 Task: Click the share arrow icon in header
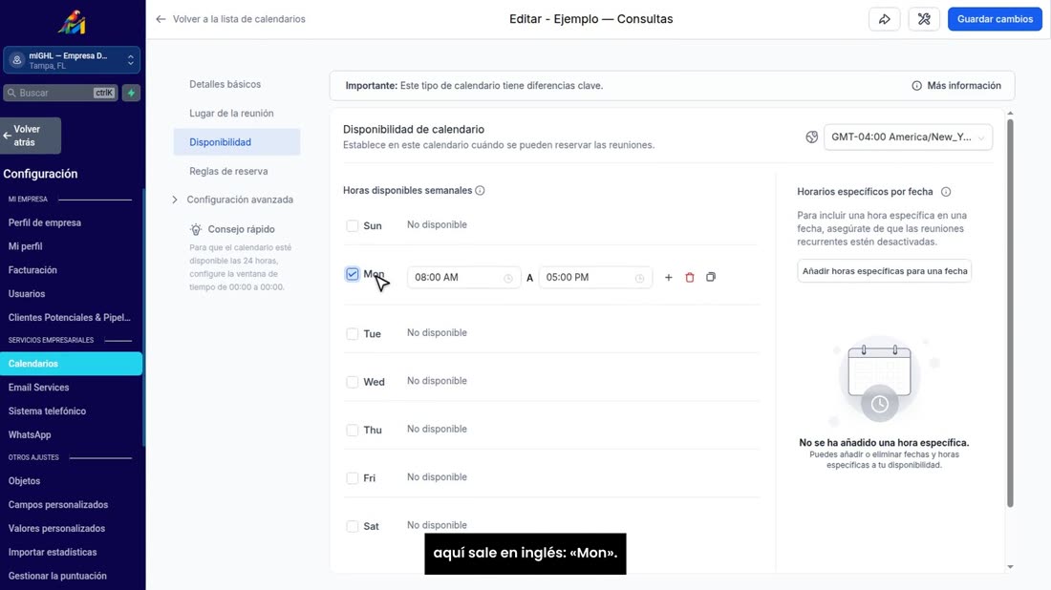tap(884, 19)
